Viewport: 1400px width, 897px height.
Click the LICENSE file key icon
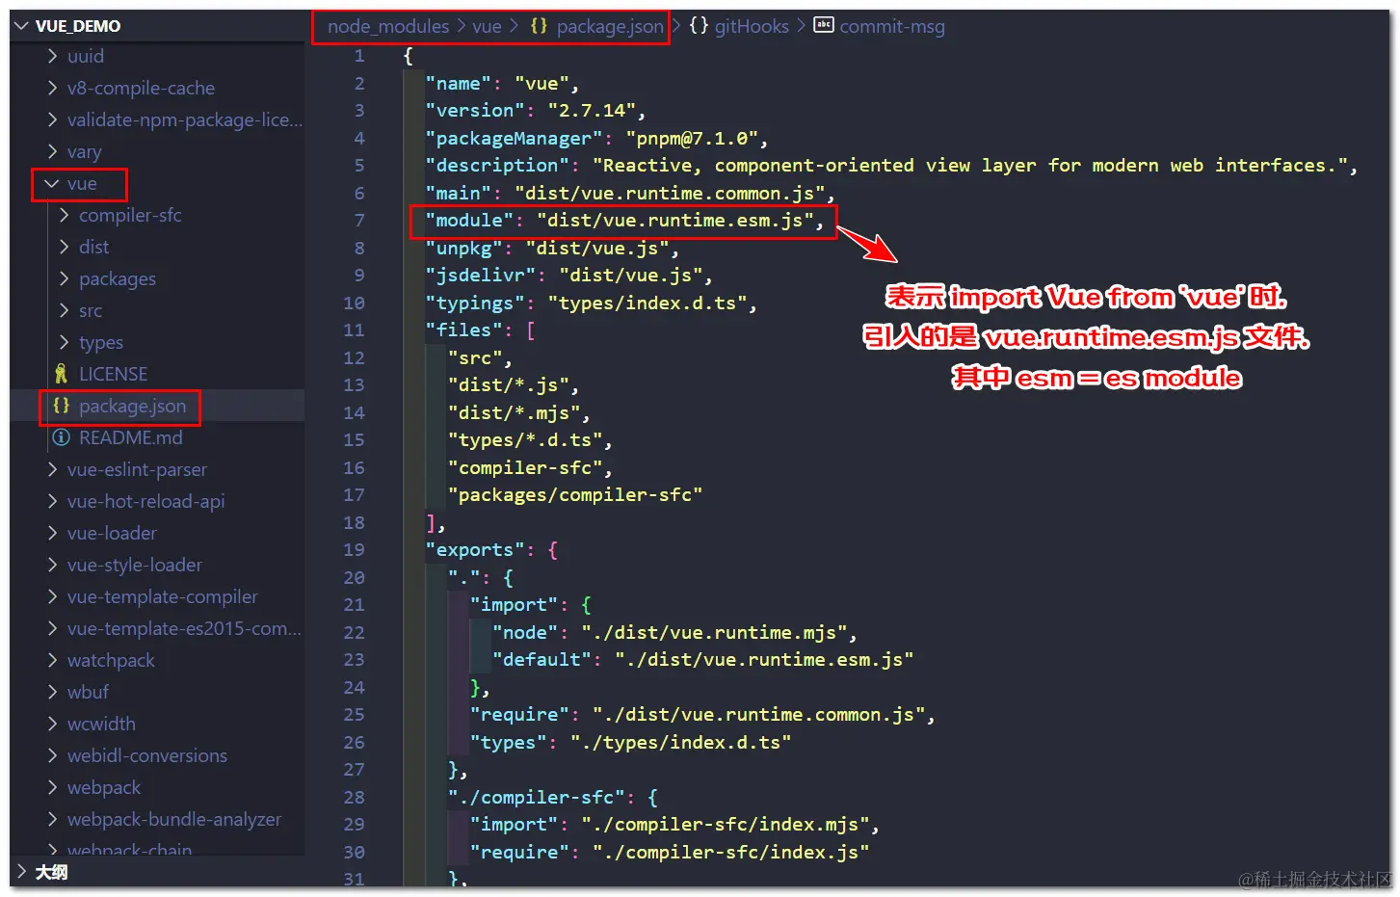click(61, 374)
